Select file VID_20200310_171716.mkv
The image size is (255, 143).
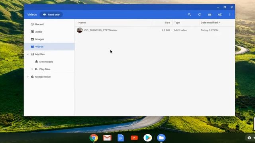click(x=101, y=30)
